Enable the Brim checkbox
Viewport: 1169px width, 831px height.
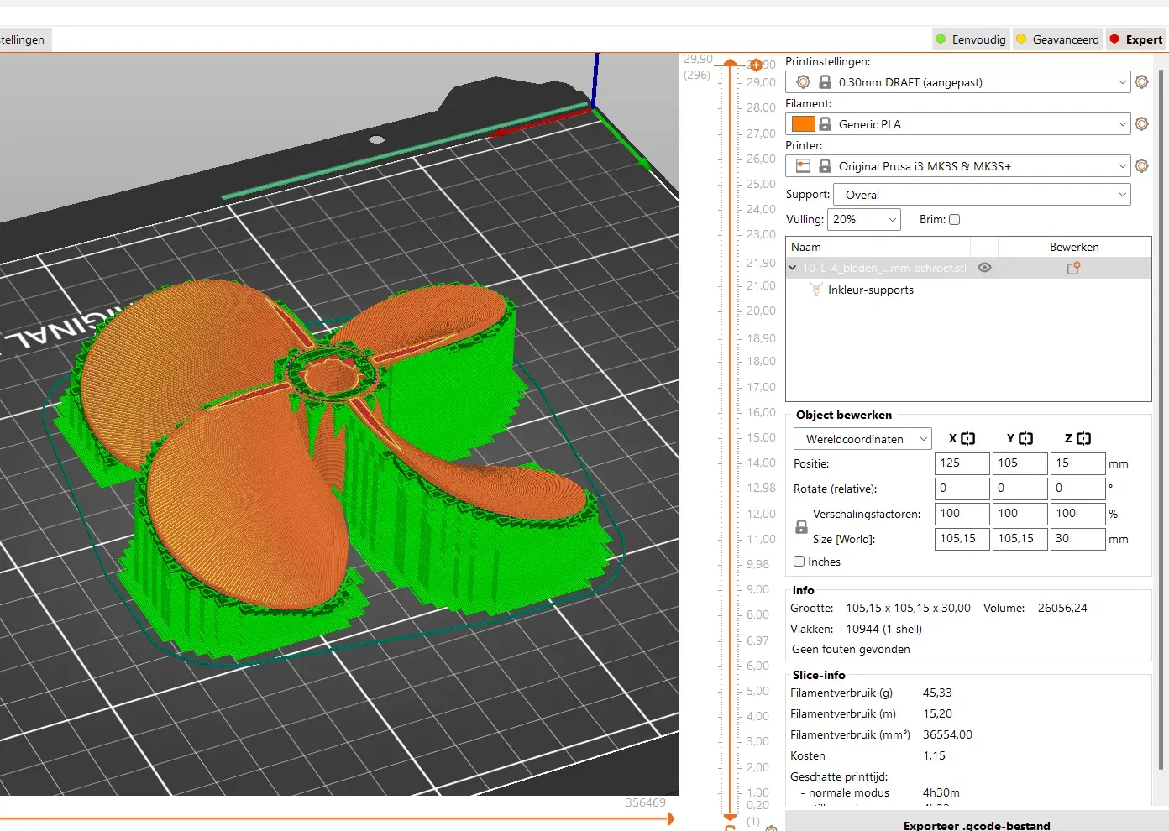[954, 220]
